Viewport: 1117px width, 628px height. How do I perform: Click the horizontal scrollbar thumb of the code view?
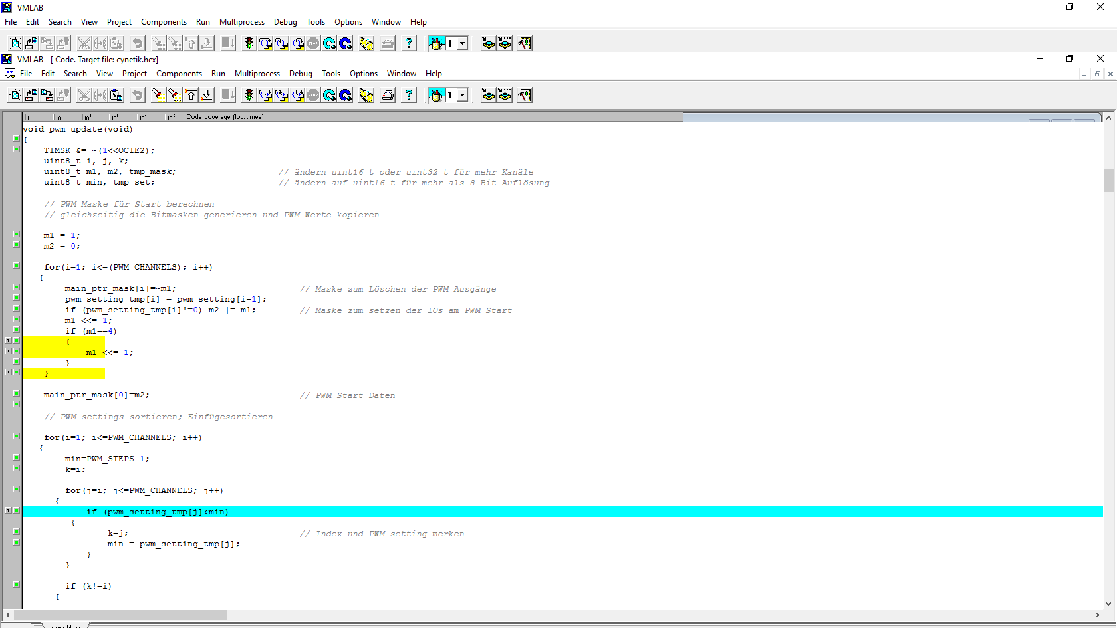pyautogui.click(x=120, y=615)
